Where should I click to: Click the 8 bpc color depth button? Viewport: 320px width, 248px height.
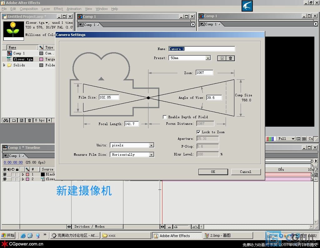[x=40, y=120]
